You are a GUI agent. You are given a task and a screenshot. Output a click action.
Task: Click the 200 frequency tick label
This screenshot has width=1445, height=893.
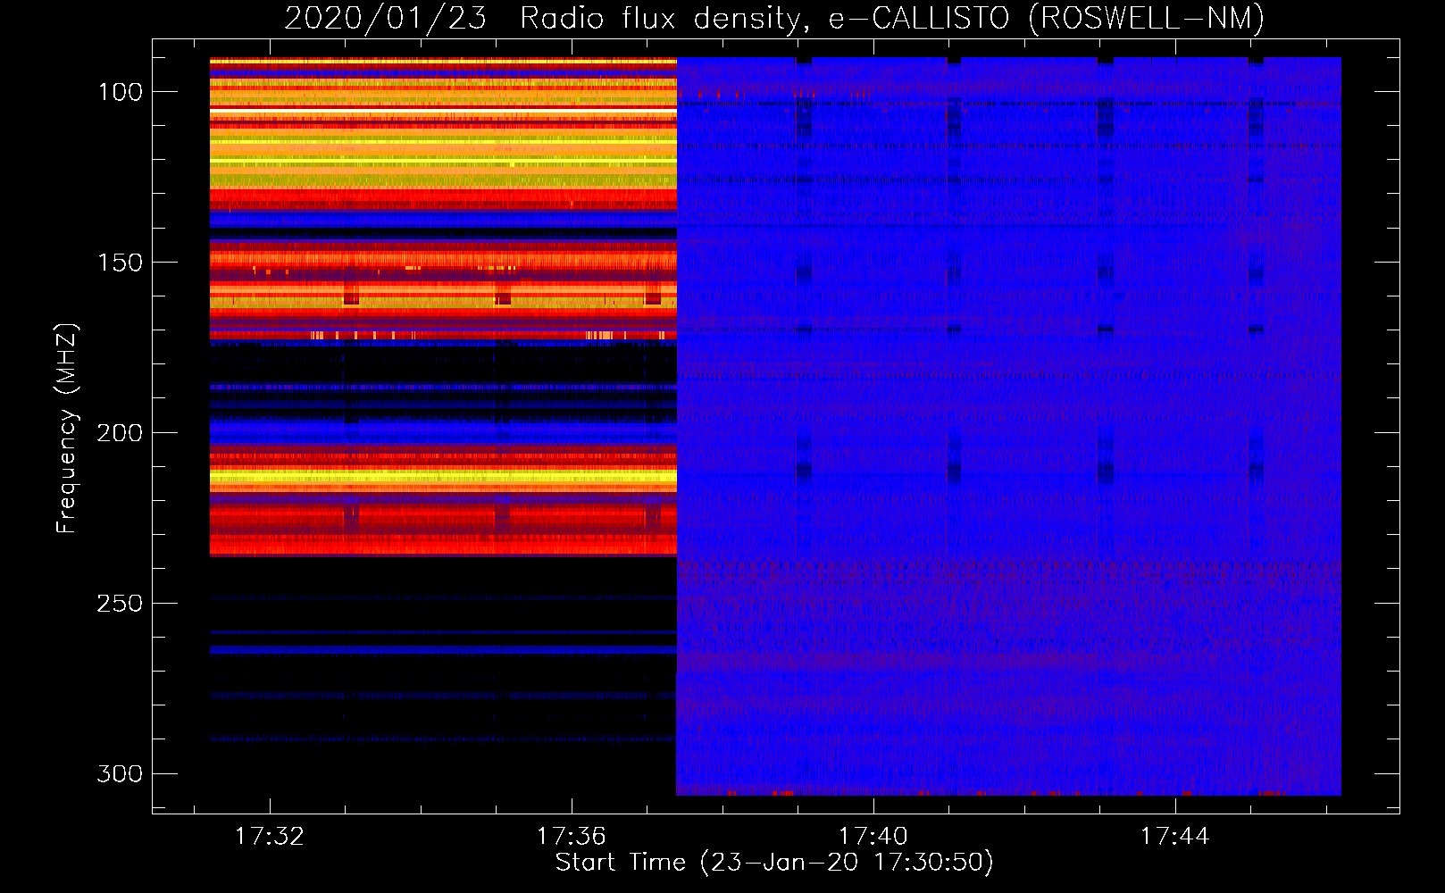pos(120,433)
